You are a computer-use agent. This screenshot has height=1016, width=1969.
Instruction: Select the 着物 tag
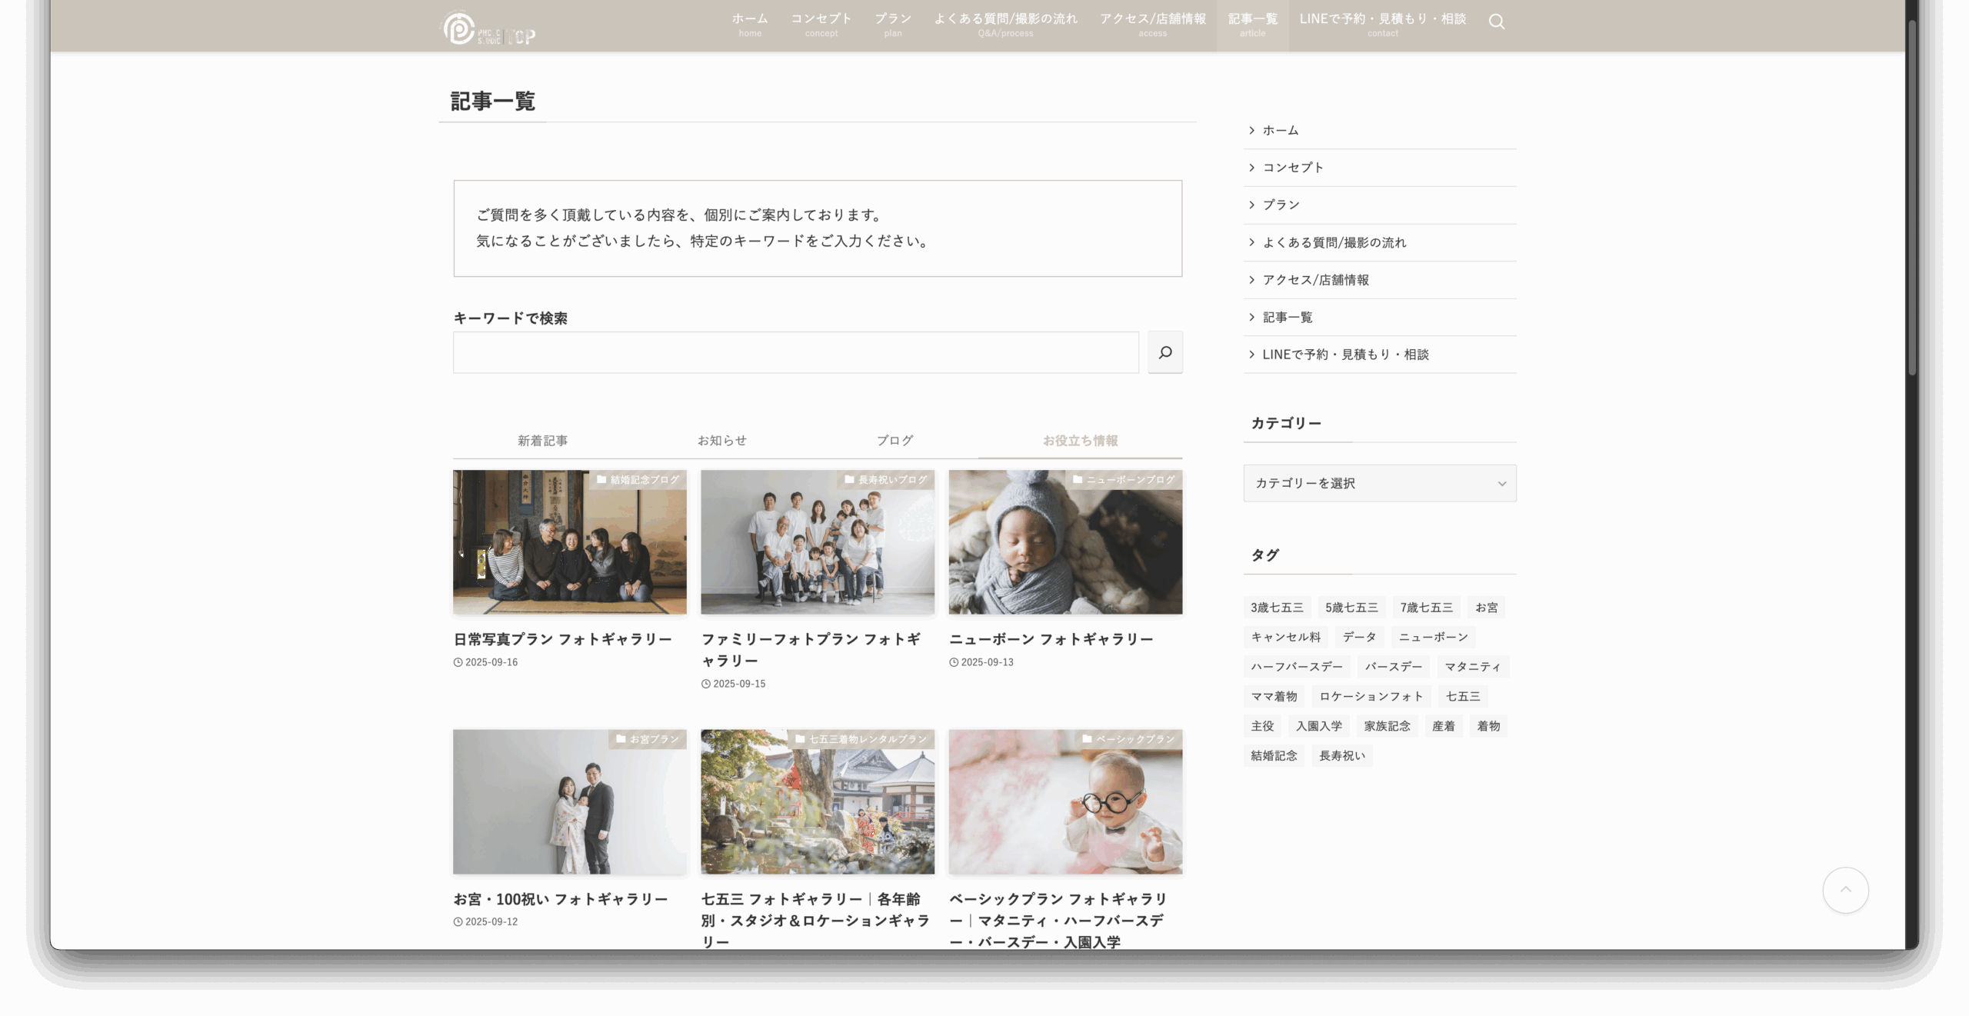[x=1488, y=726]
